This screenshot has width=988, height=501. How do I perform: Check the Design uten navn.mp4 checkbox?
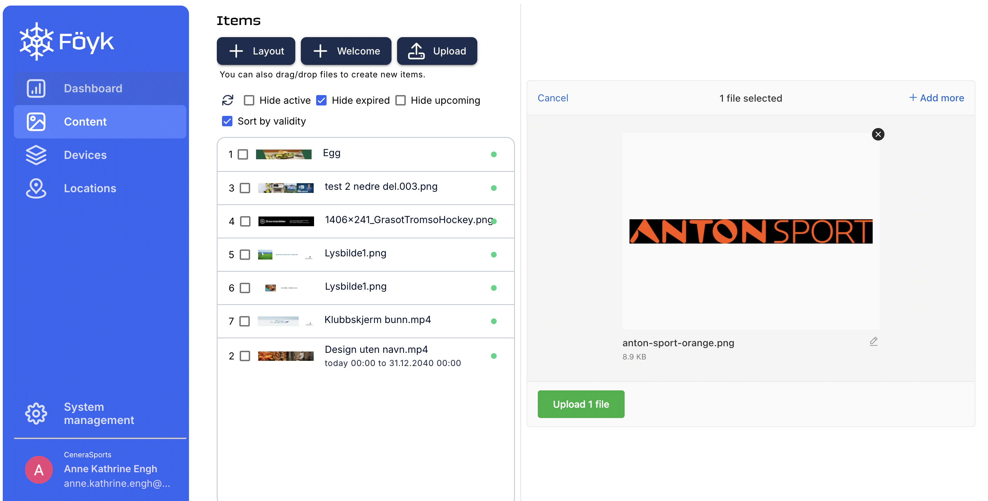click(x=245, y=356)
